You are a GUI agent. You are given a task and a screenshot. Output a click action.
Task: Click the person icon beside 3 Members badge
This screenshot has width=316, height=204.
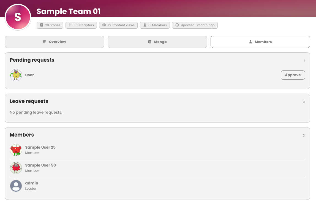pos(145,25)
